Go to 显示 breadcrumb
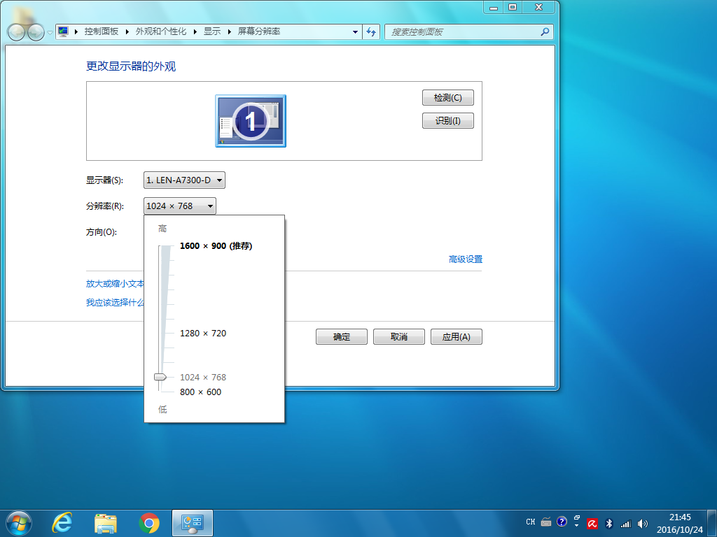Screen dimensions: 717x537 (212, 31)
